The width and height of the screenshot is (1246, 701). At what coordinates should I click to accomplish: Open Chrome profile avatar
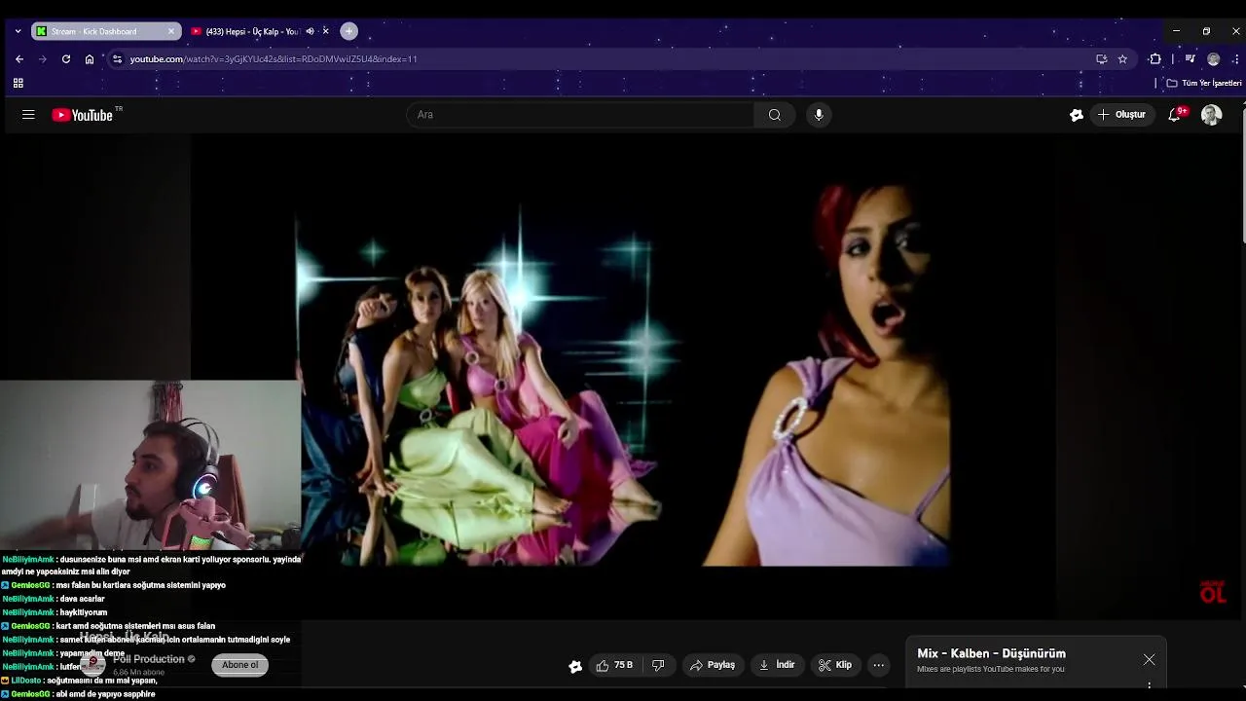tap(1213, 58)
